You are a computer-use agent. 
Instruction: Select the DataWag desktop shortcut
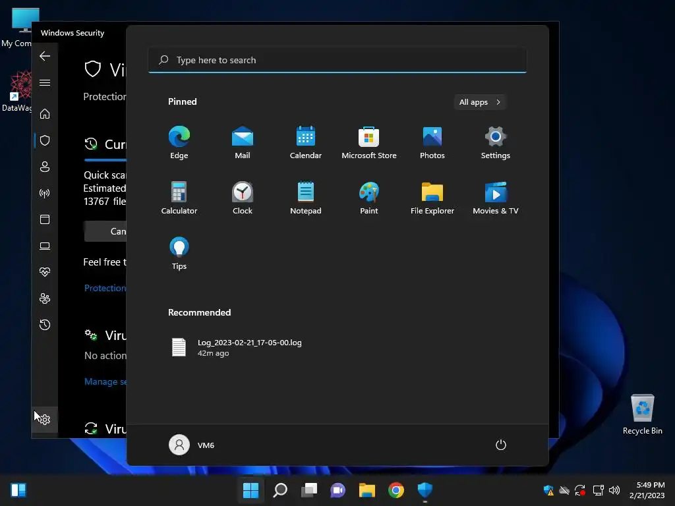(x=16, y=91)
